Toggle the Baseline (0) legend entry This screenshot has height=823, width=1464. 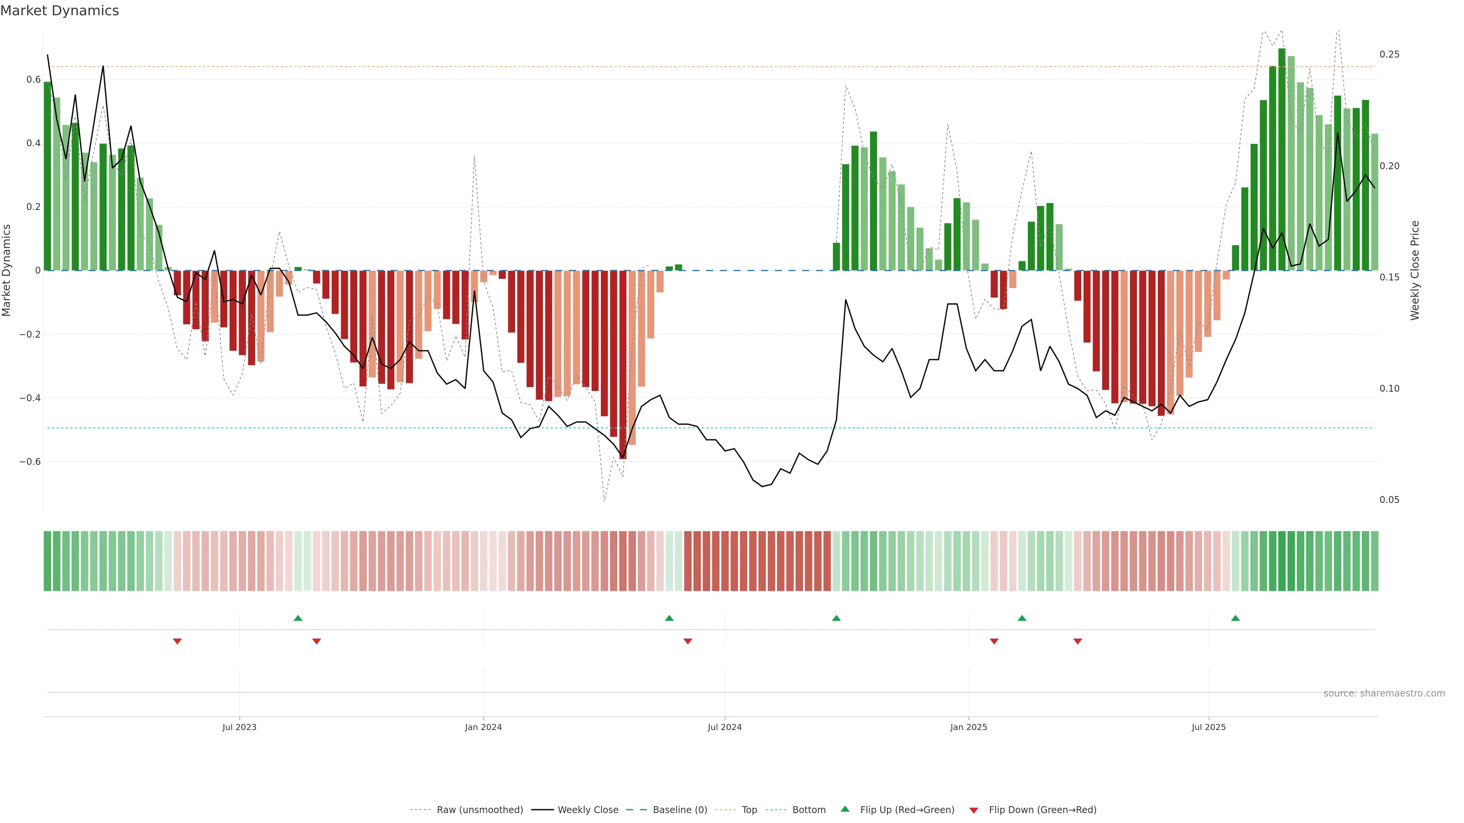coord(680,810)
